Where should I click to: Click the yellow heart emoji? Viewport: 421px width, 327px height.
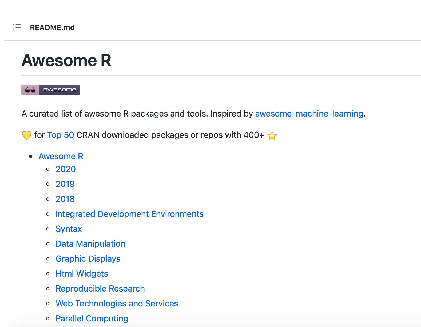coord(27,135)
